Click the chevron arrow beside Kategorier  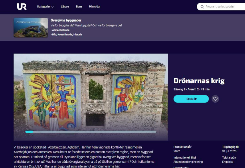[52, 7]
